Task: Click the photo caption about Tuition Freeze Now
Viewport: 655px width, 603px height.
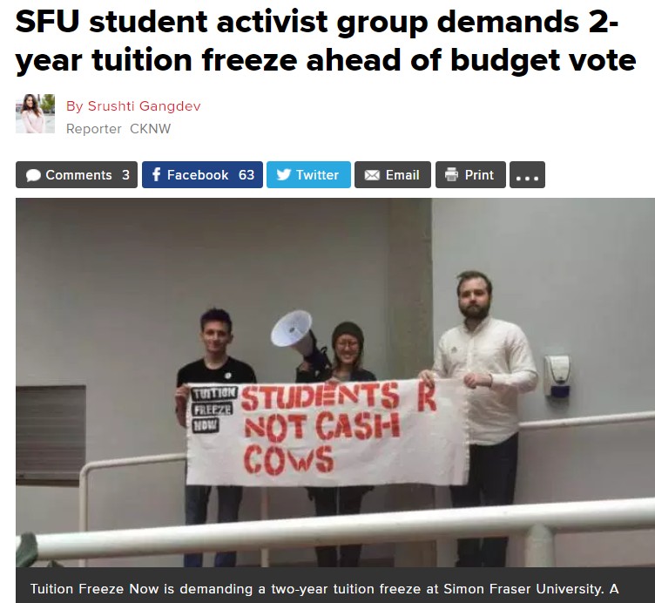Action: pos(324,589)
